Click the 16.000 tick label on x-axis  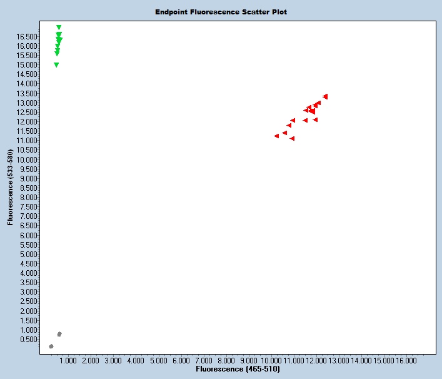[406, 361]
